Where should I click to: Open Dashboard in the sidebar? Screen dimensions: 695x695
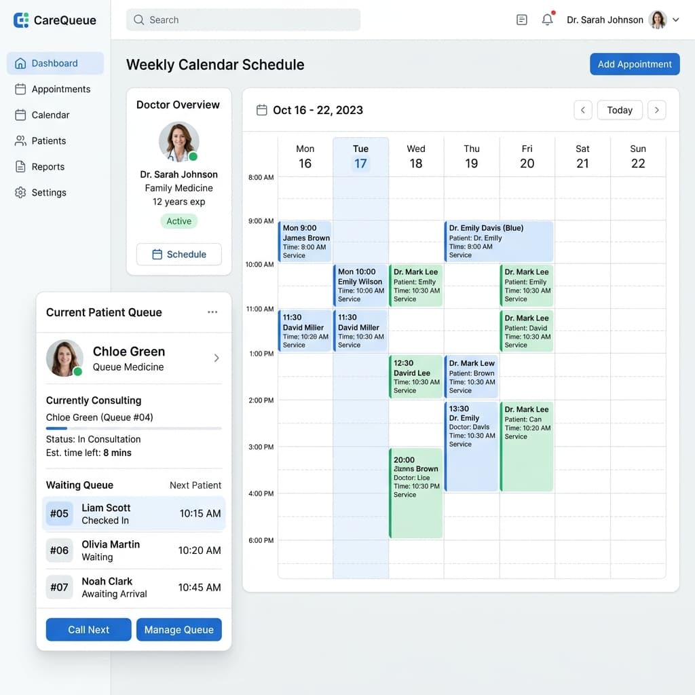55,63
